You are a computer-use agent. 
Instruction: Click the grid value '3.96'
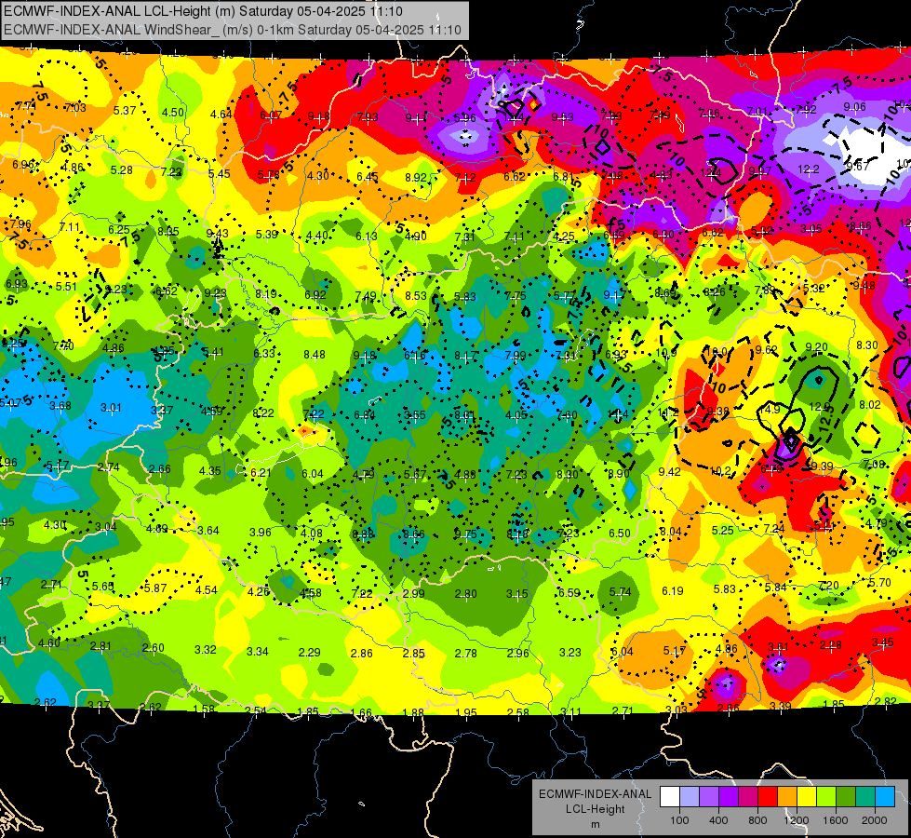(x=261, y=532)
